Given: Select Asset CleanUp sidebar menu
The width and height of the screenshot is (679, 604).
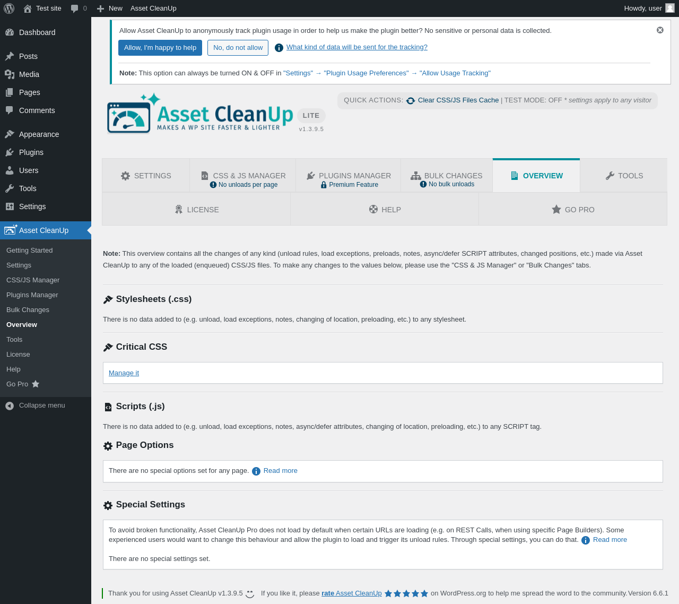Looking at the screenshot, I should pos(46,230).
